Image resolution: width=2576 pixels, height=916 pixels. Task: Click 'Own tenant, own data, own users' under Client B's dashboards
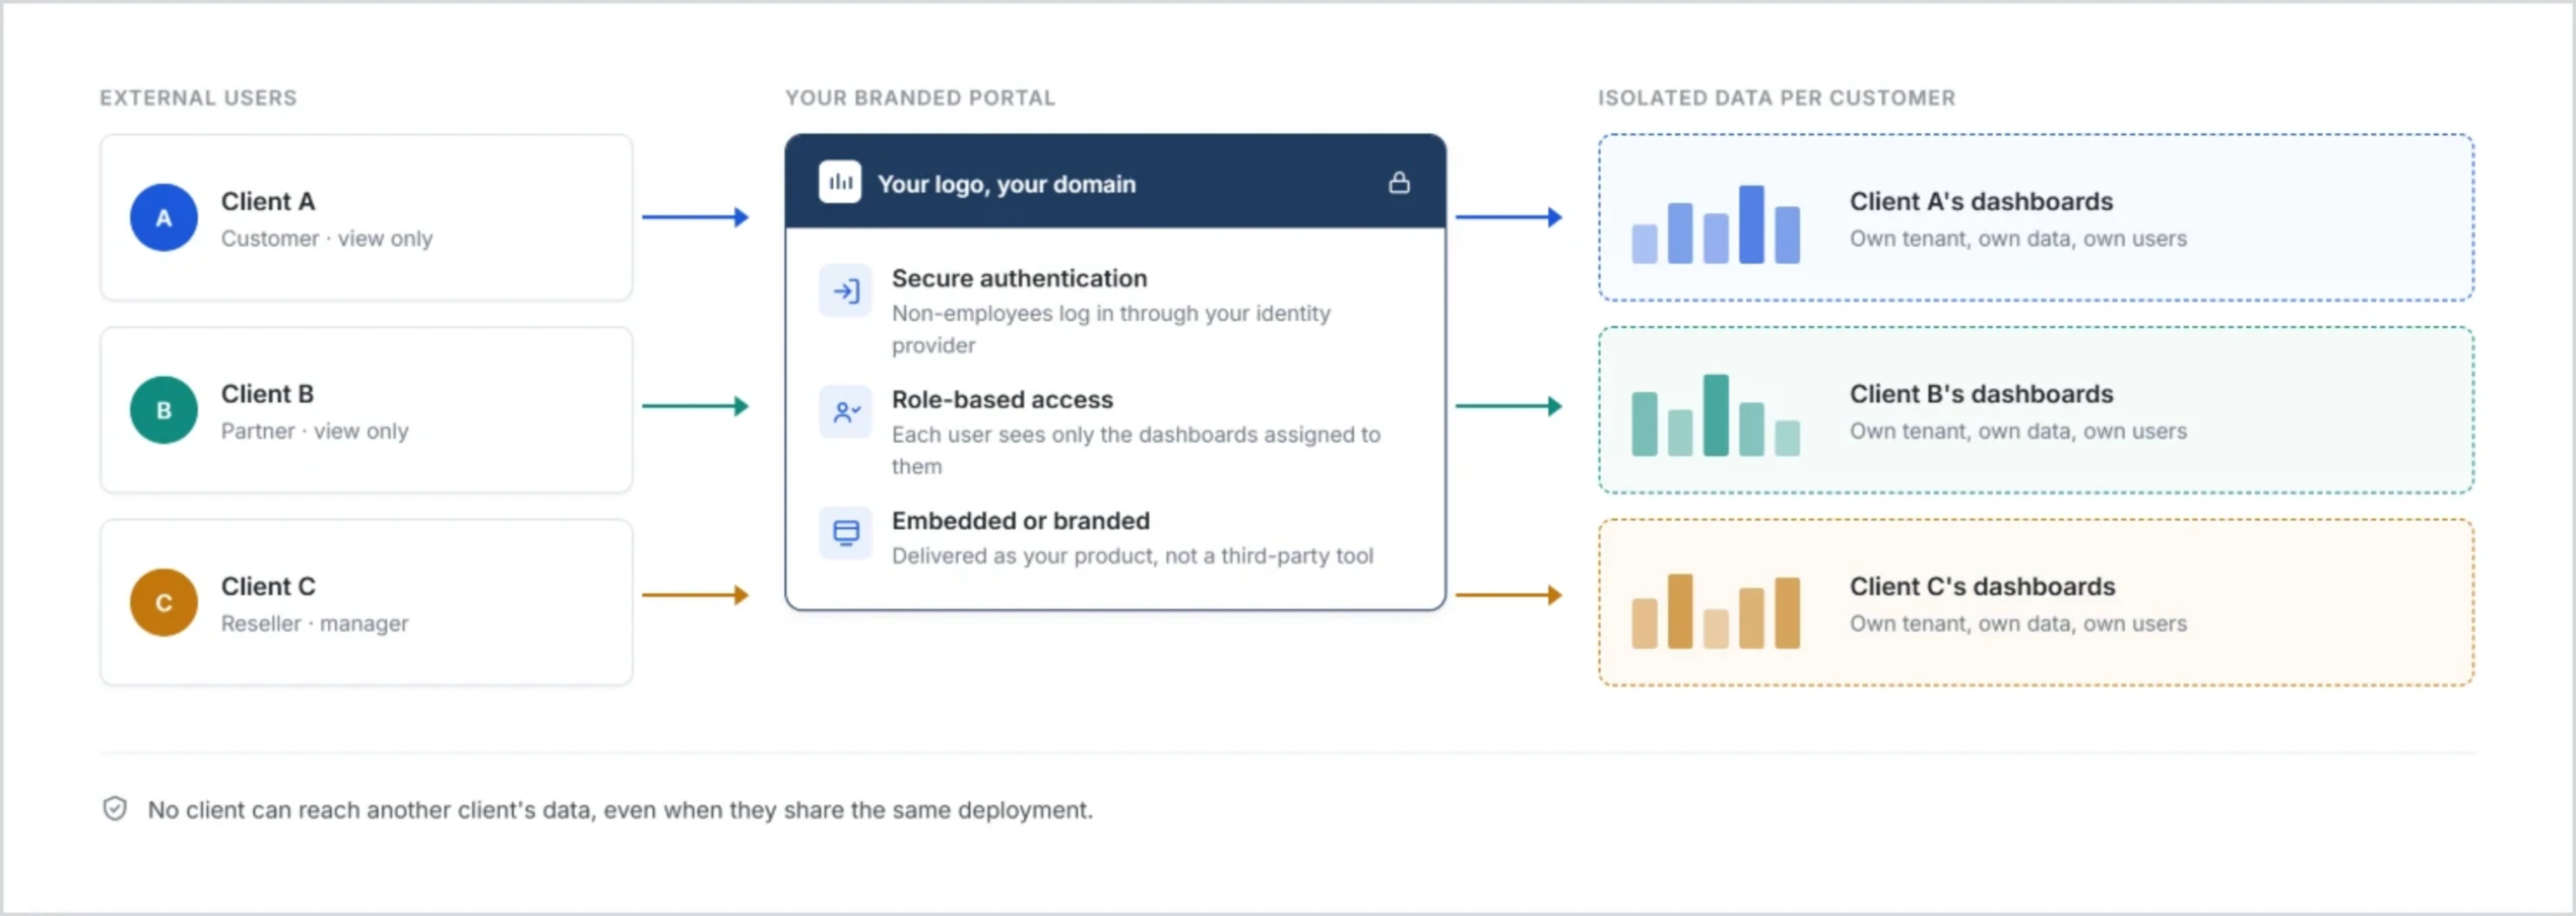pos(2018,432)
